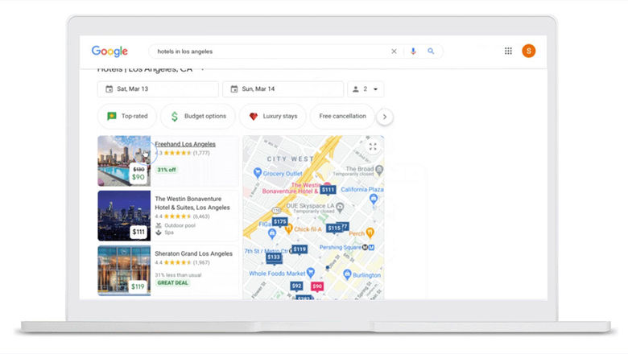Viewport: 628px width, 354px height.
Task: Click the 31% less than usual text
Action: click(x=178, y=275)
